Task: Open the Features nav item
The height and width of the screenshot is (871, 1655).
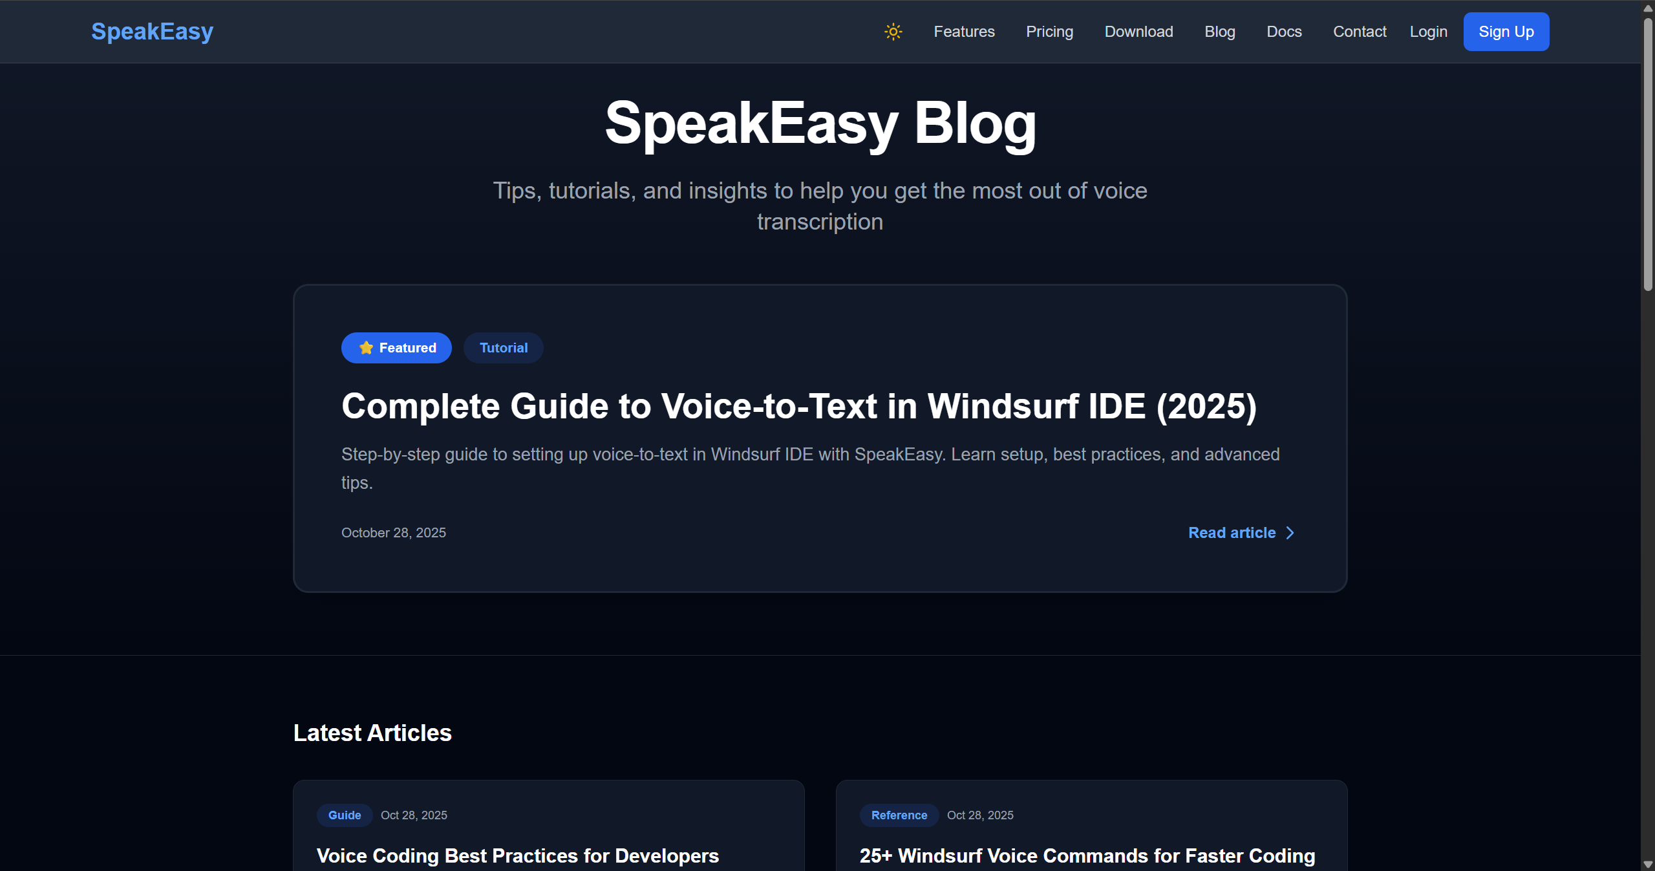Action: (963, 32)
